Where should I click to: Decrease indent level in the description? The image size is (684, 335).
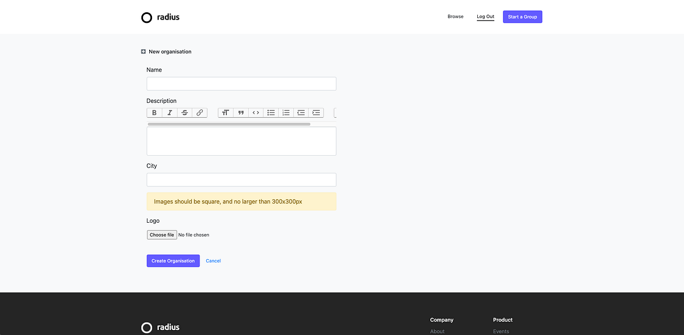tap(301, 113)
